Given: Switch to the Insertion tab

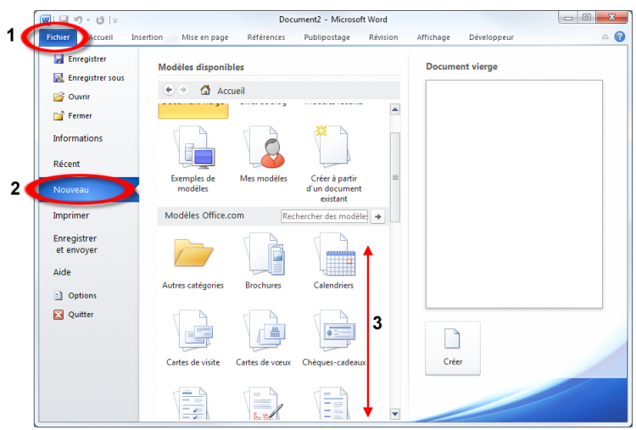Looking at the screenshot, I should point(147,37).
